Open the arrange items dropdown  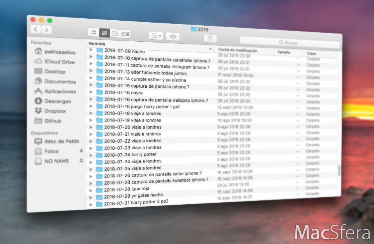[x=156, y=35]
